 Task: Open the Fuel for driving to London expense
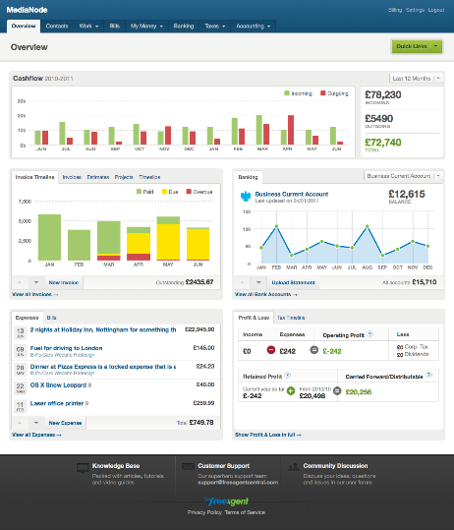66,348
